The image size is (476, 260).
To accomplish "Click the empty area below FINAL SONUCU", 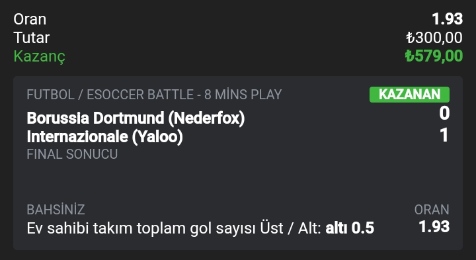I will pyautogui.click(x=238, y=181).
